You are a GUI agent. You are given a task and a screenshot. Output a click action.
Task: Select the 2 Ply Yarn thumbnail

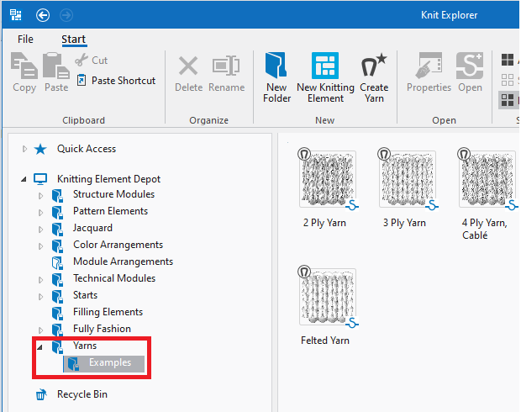tap(327, 179)
